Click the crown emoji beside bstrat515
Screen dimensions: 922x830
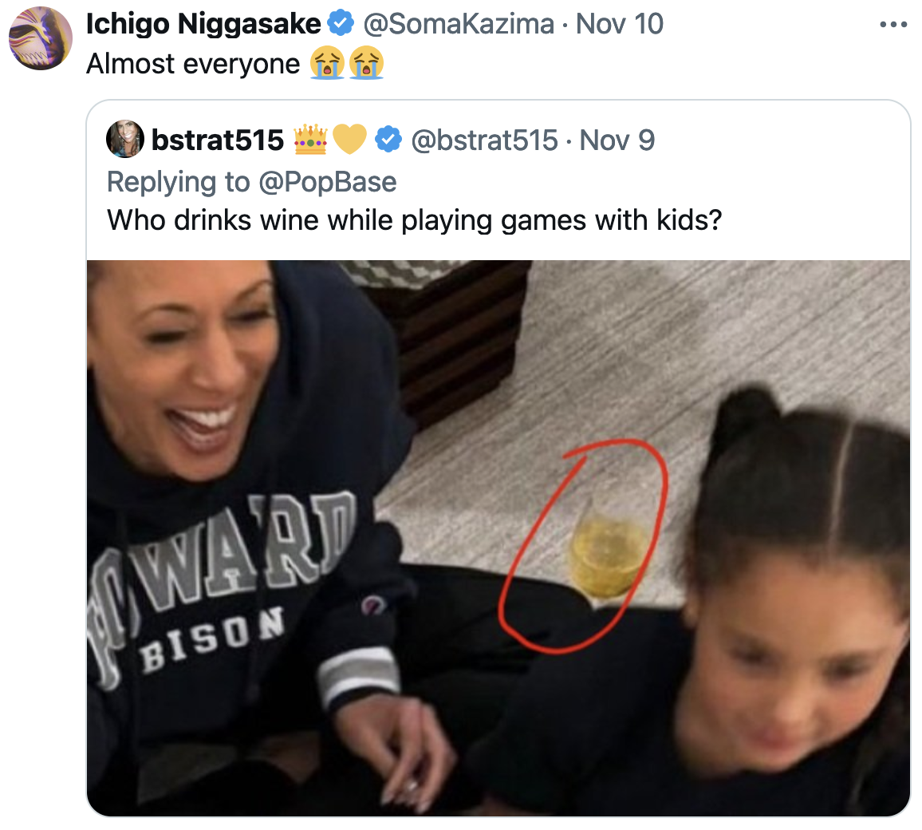[x=310, y=140]
